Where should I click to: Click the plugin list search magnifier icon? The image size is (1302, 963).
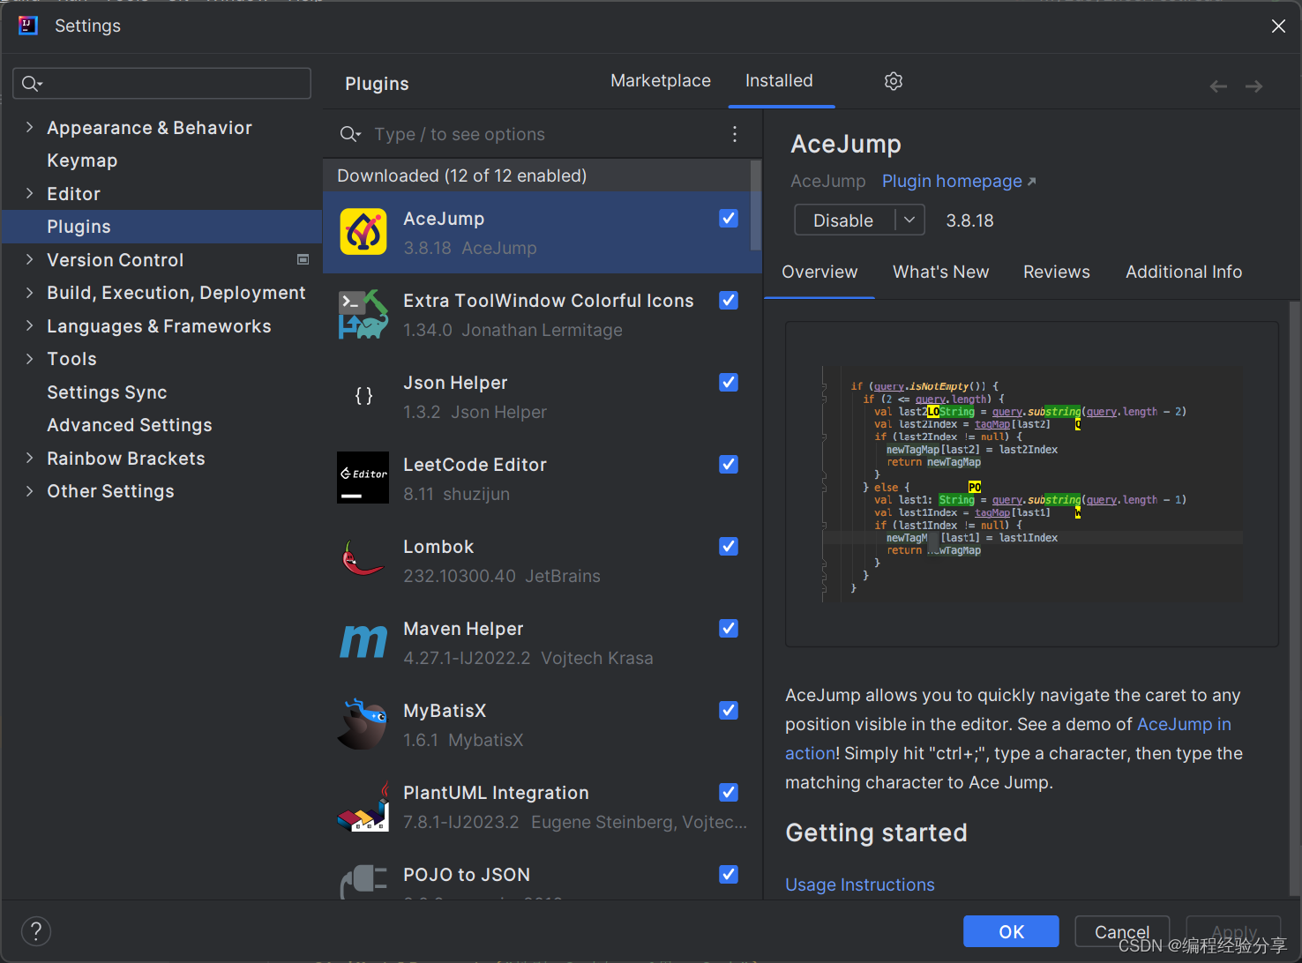click(x=350, y=134)
